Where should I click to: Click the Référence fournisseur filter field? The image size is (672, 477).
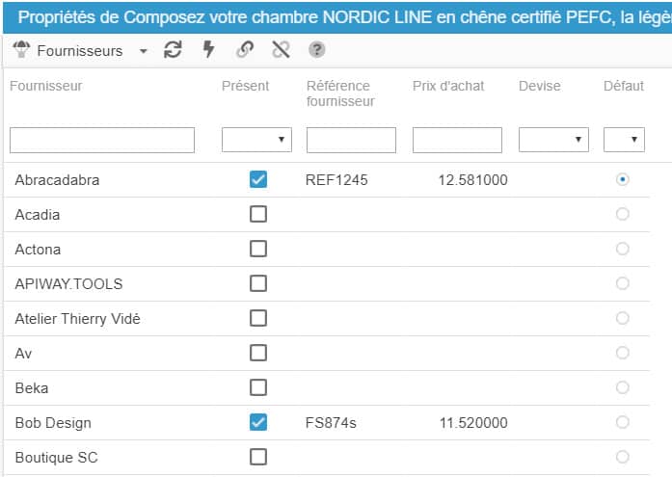pos(351,140)
